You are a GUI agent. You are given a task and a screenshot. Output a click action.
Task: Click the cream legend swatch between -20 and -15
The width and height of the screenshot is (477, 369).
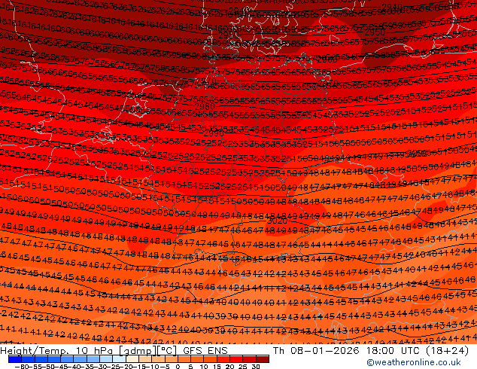132,359
